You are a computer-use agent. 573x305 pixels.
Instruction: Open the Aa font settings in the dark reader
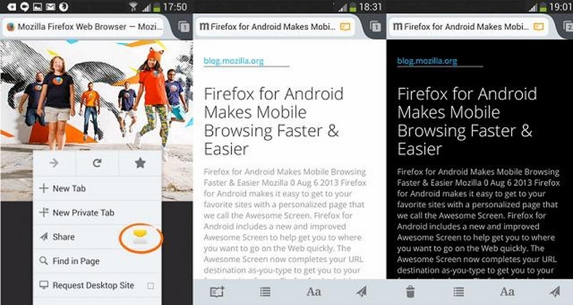(x=507, y=292)
